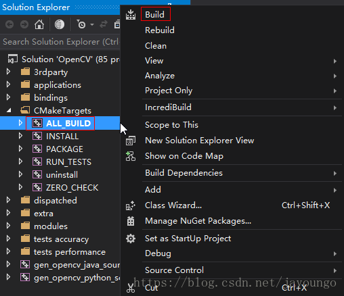Click the Build icon in context menu
The width and height of the screenshot is (344, 296).
click(x=131, y=15)
